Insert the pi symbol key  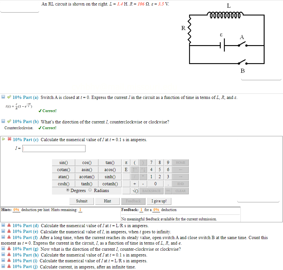(x=126, y=163)
